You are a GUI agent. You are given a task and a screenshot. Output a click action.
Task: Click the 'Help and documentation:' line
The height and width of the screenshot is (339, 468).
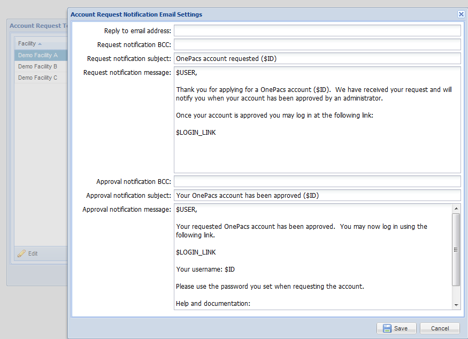point(213,304)
